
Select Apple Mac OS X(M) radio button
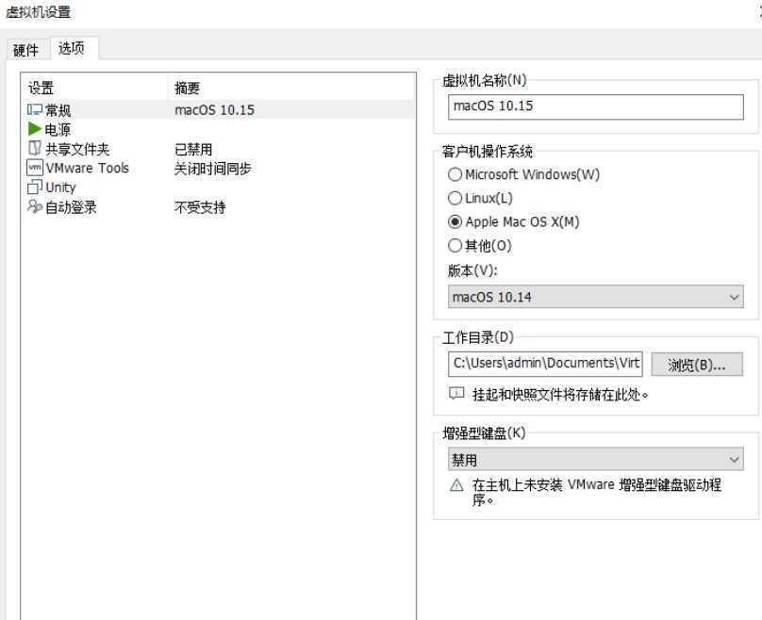[455, 221]
